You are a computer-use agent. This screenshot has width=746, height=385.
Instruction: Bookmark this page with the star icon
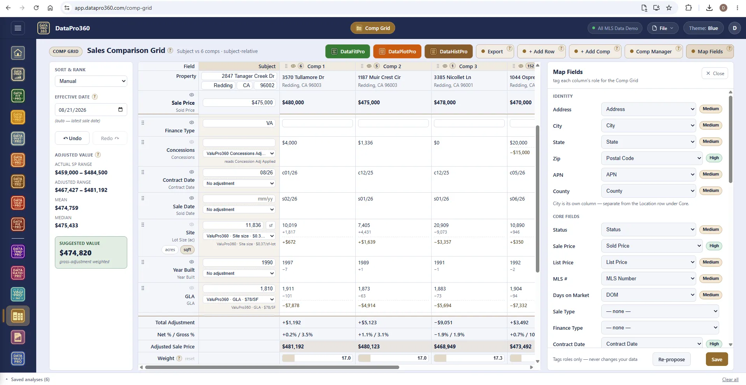click(x=669, y=8)
